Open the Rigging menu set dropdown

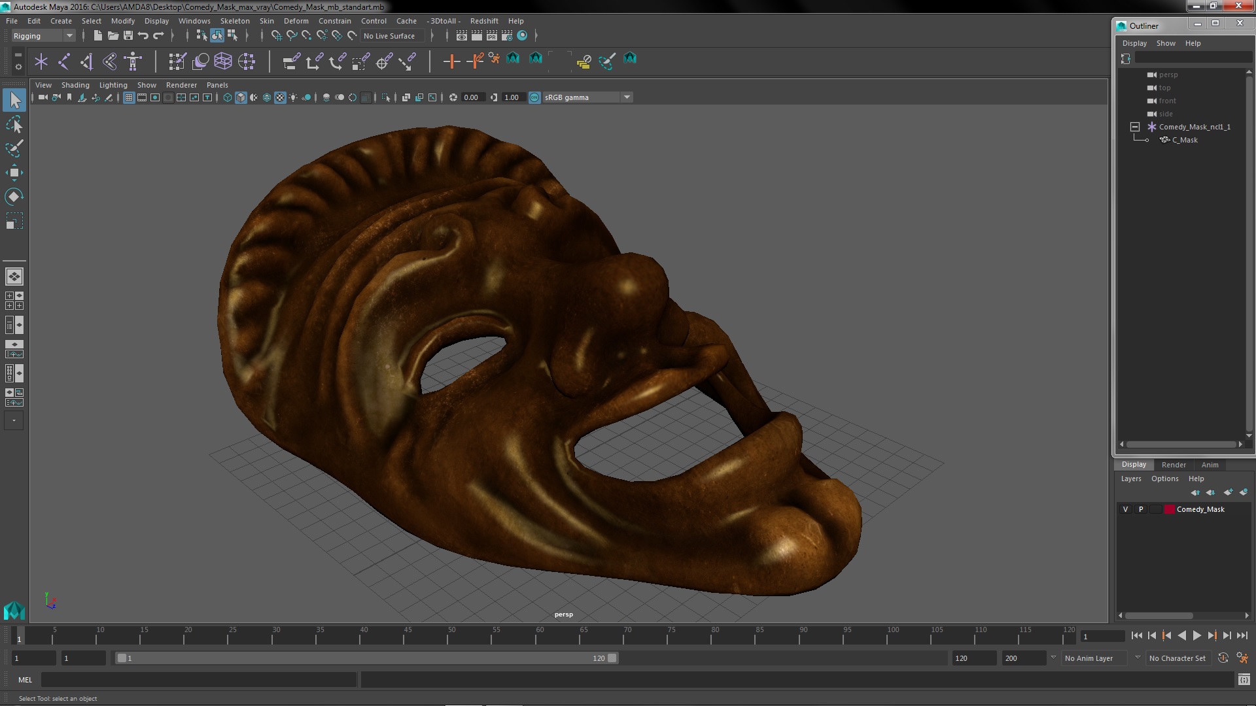[x=69, y=36]
